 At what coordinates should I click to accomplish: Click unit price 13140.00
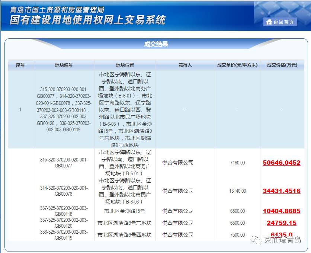[x=237, y=191]
